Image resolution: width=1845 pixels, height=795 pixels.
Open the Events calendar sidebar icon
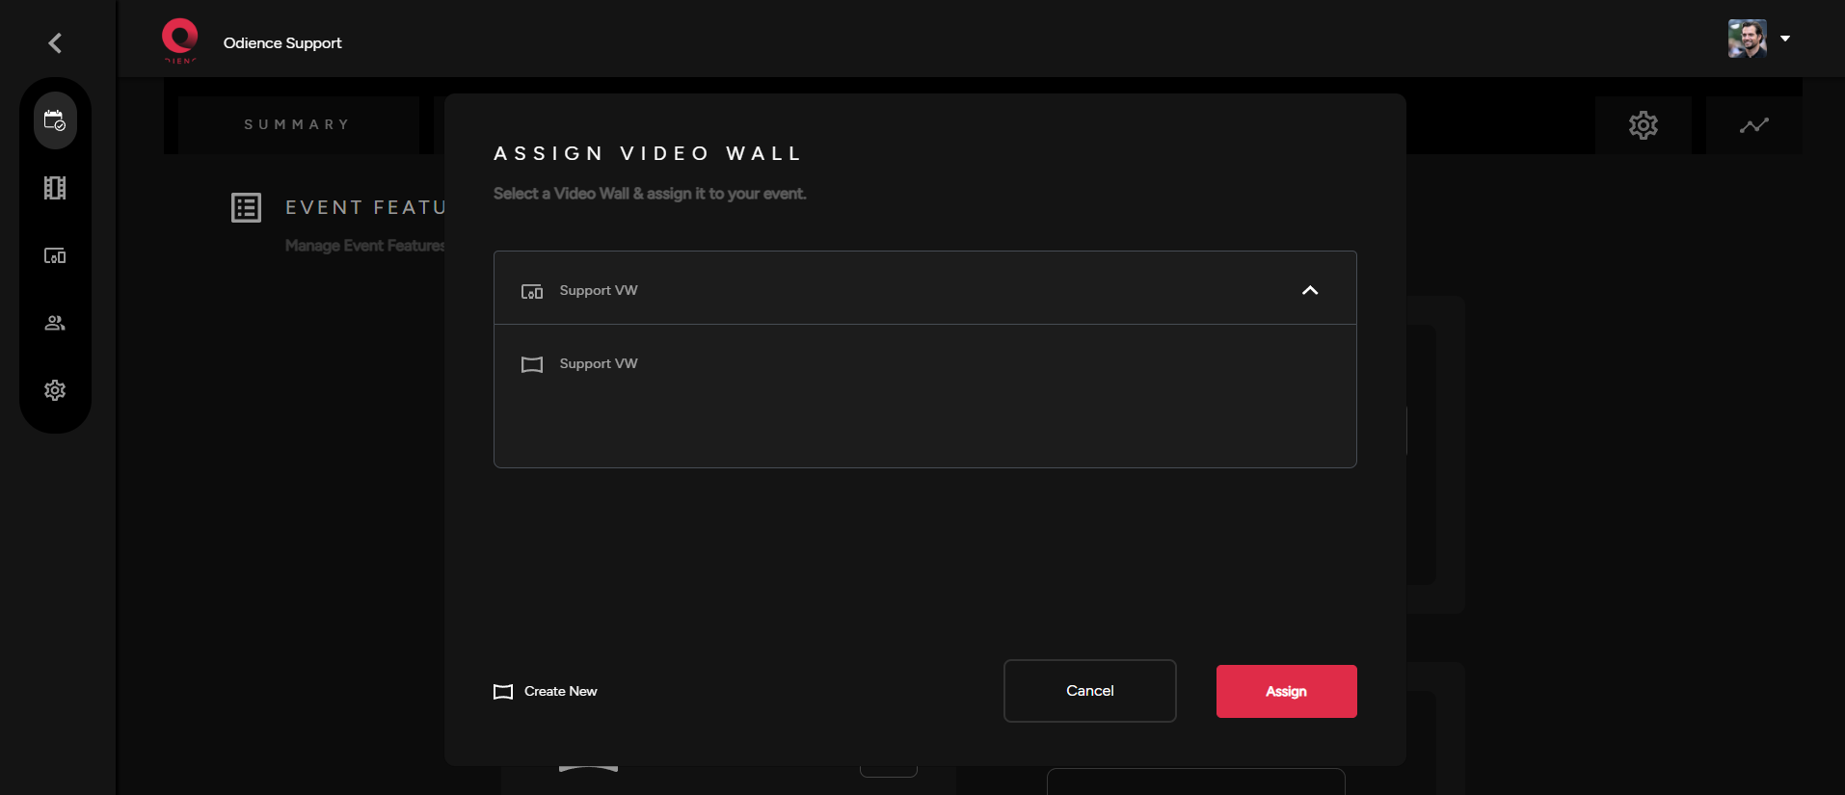[55, 120]
